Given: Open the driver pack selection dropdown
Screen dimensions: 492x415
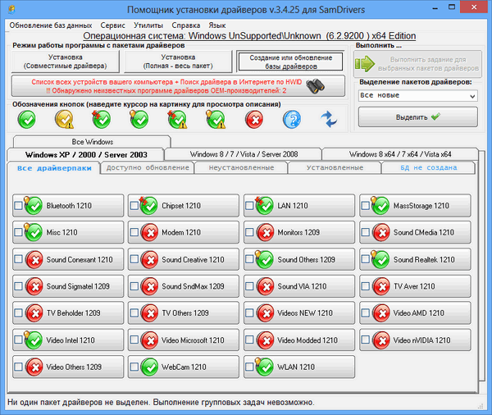Looking at the screenshot, I should [x=417, y=95].
